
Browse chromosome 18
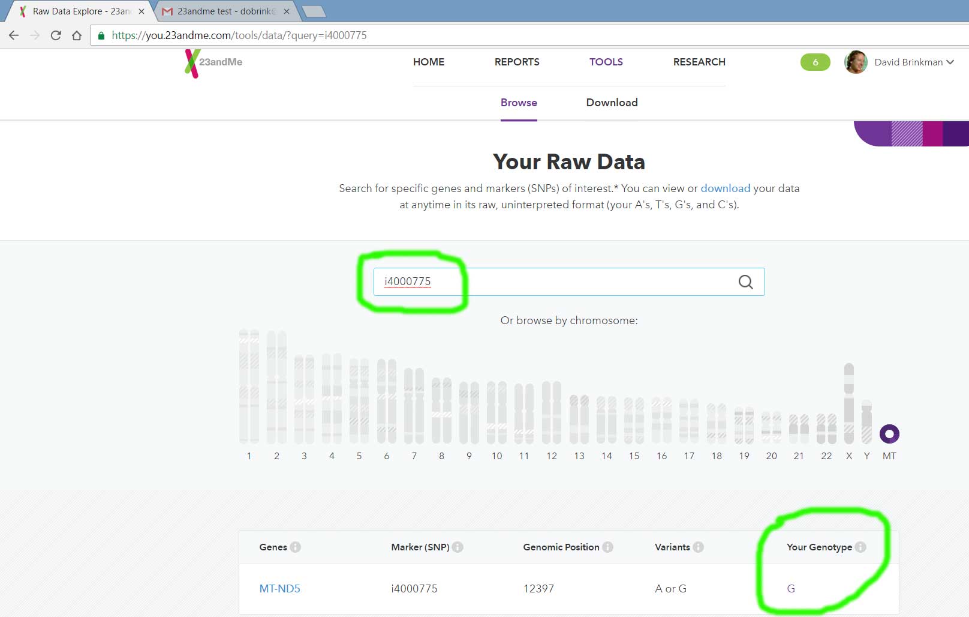(717, 424)
